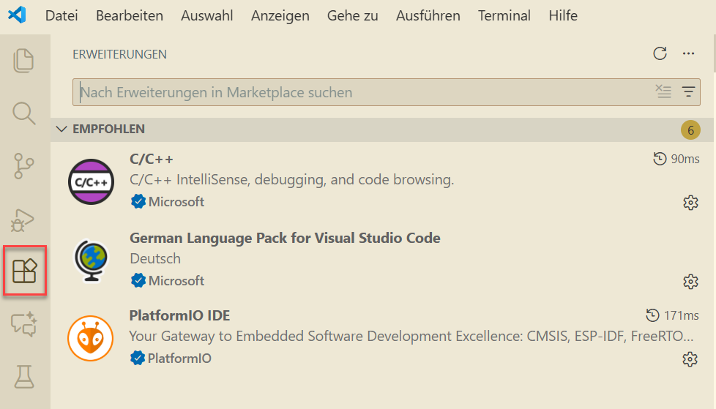Screen dimensions: 716x409
Task: Collapse the EMPFOHLEN section
Action: 61,130
